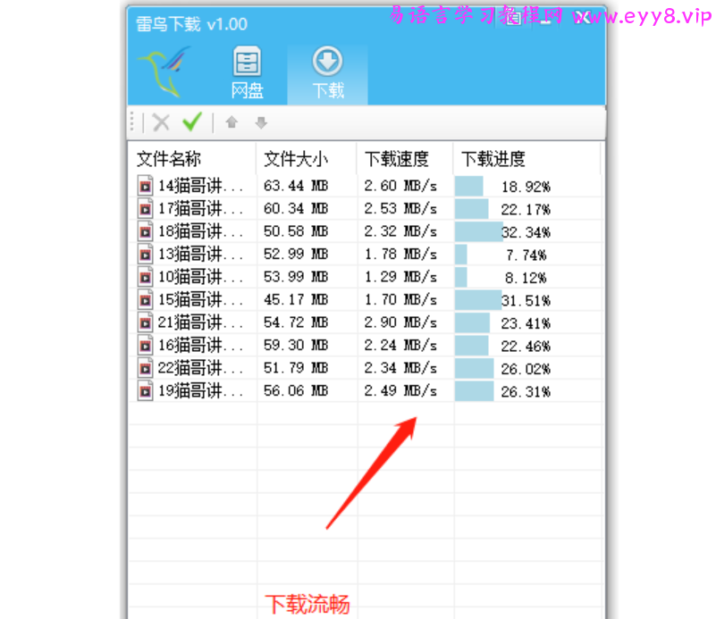Screen dimensions: 716x619
Task: Click the video file icon beside 15猫哥讲
Action: (x=145, y=299)
